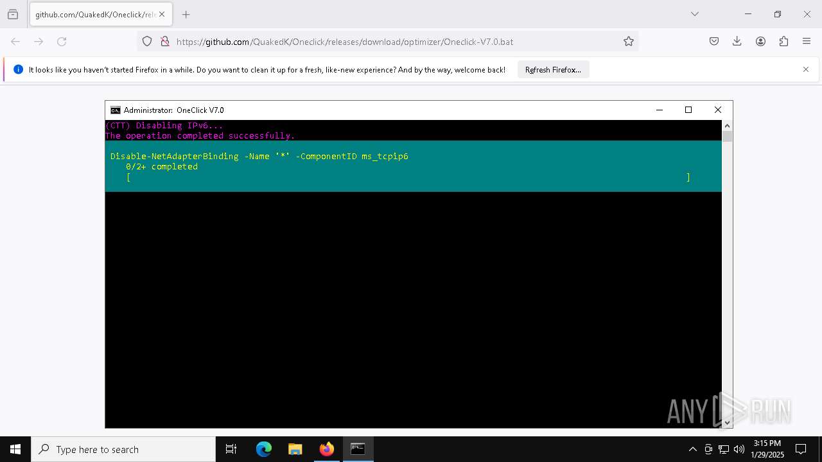Open the Firefox hamburger application menu
The height and width of the screenshot is (462, 822).
(x=807, y=42)
